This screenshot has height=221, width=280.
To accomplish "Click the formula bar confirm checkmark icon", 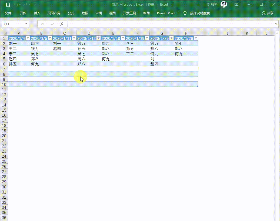I will point(52,24).
